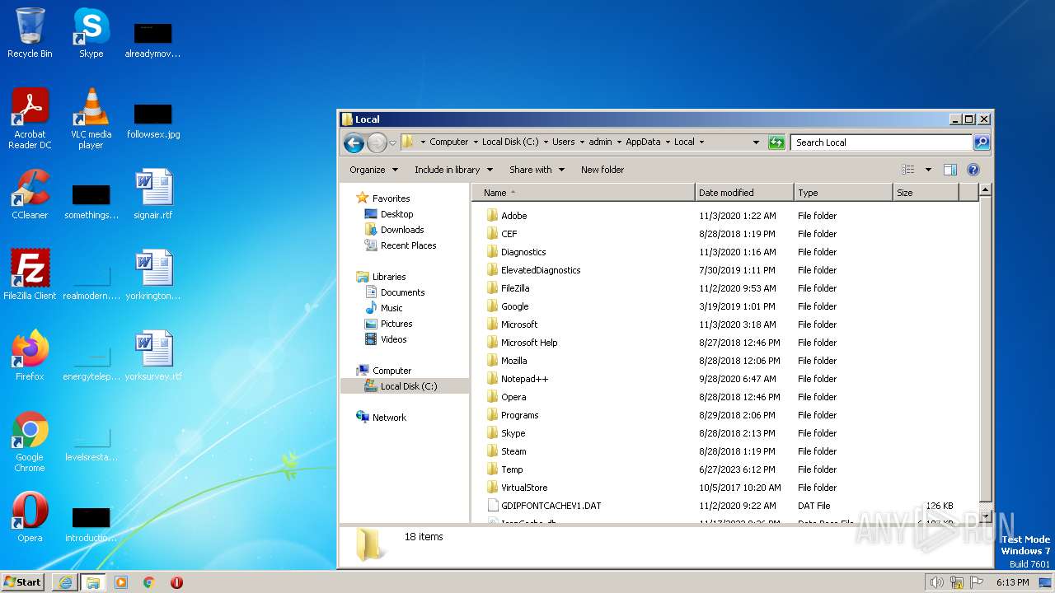Open the address bar history dropdown

click(x=756, y=142)
